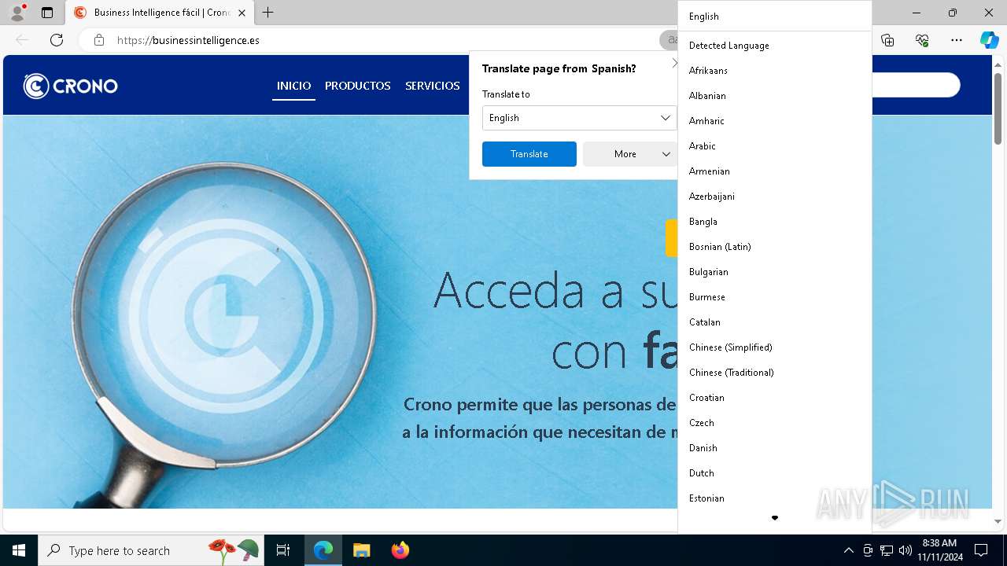The image size is (1007, 566).
Task: Click the taskbar search box
Action: click(x=152, y=550)
